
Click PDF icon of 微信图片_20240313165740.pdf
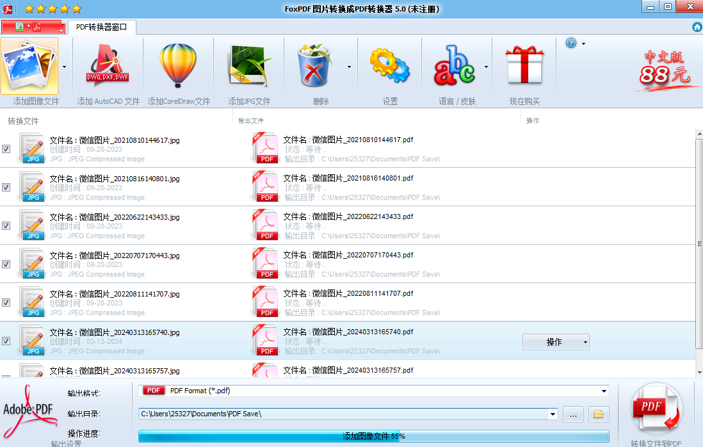266,340
